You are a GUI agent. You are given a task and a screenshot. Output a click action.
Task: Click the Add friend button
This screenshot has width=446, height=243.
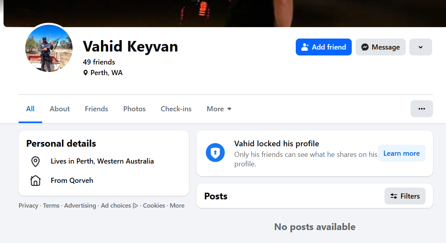point(323,47)
